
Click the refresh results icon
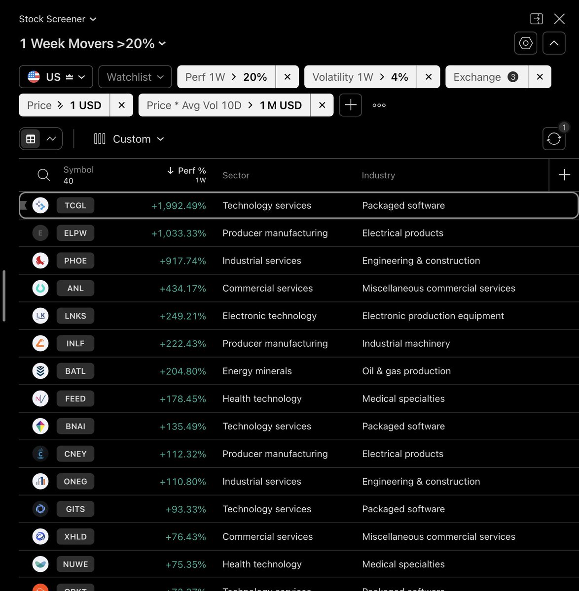point(554,138)
